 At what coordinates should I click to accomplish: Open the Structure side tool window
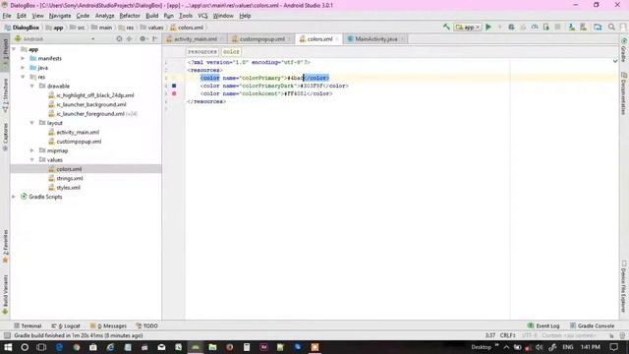(x=5, y=94)
